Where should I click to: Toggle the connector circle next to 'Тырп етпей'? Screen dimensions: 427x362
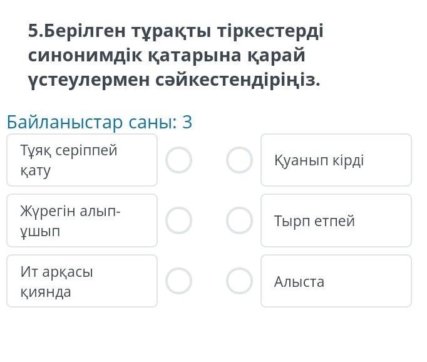coord(239,220)
